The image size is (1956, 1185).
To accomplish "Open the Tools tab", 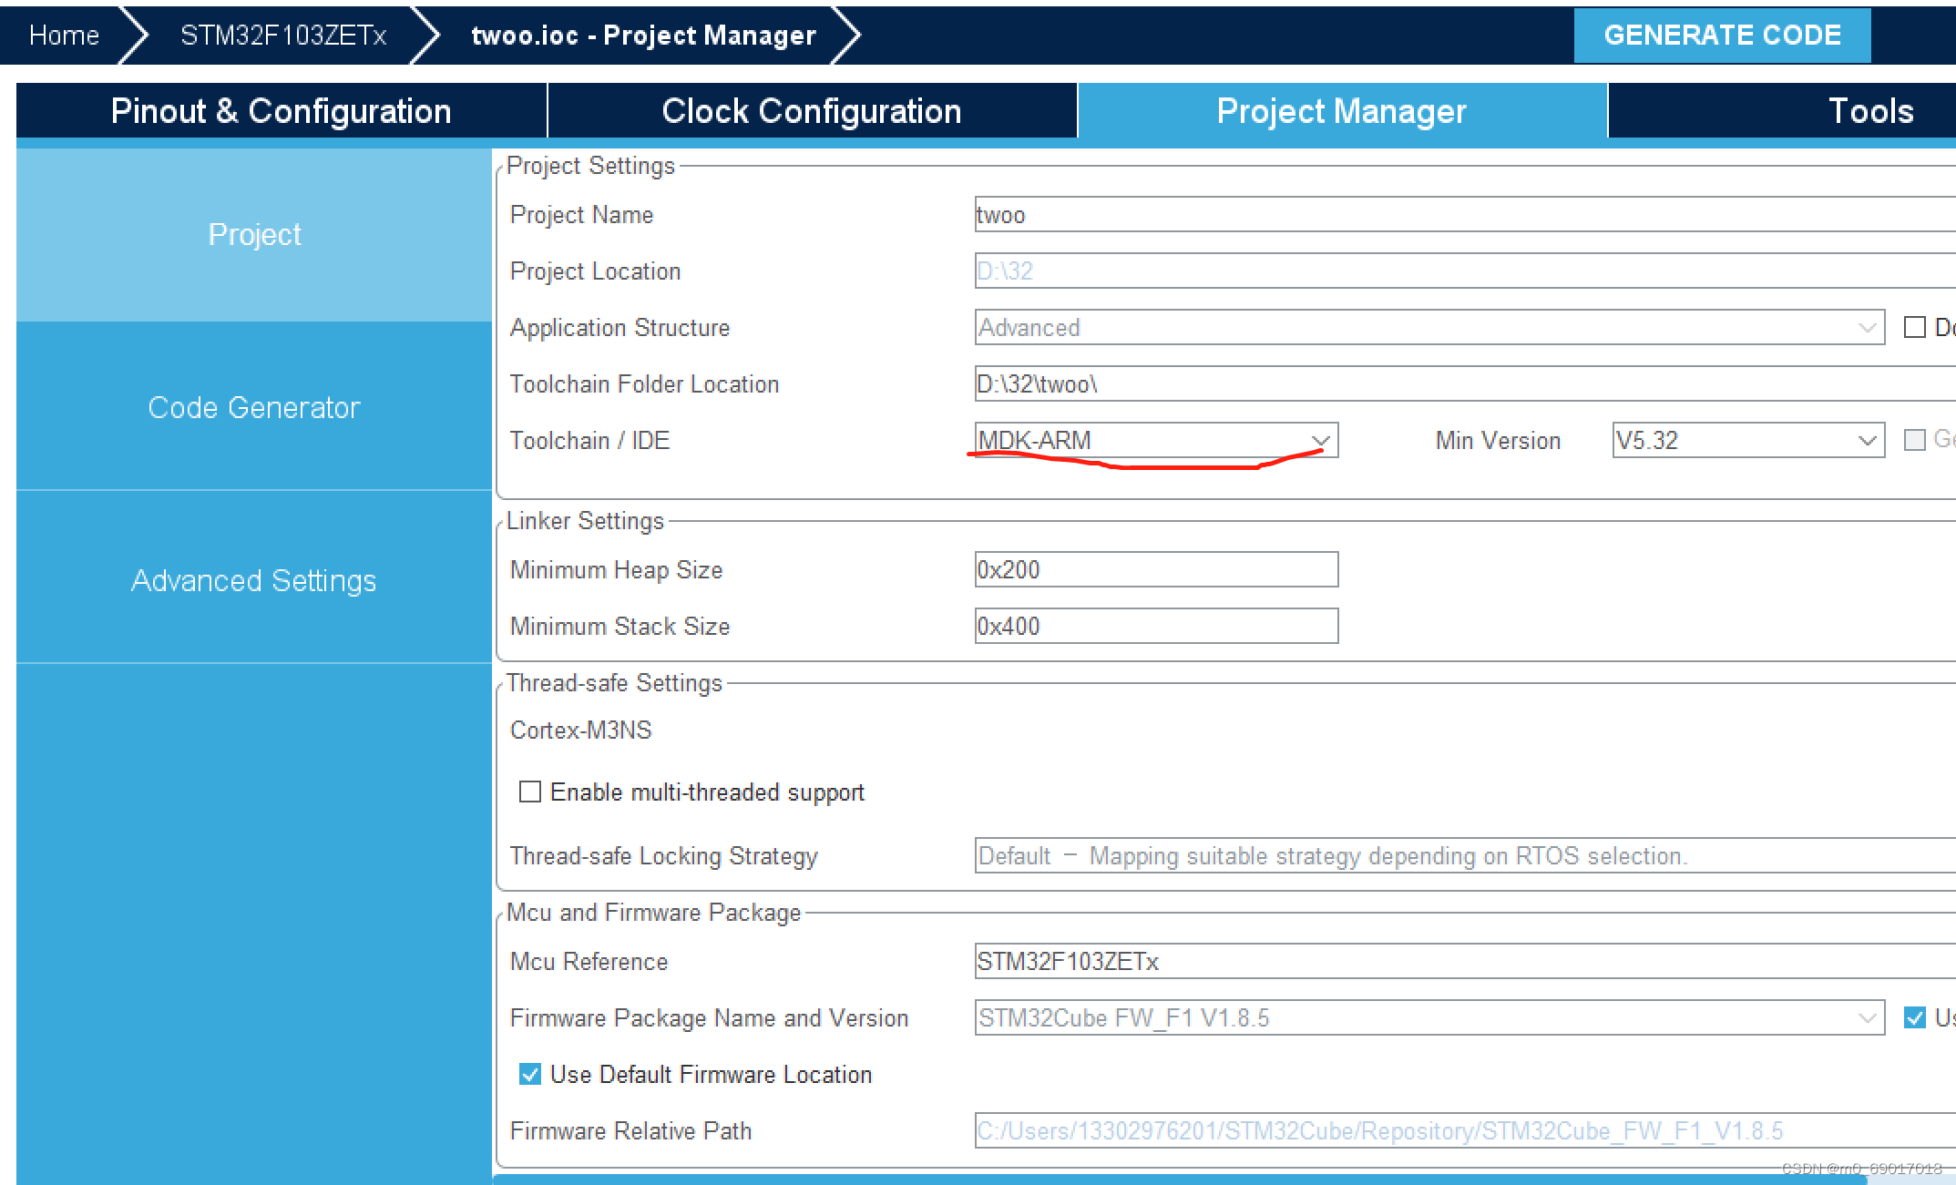I will coord(1869,111).
